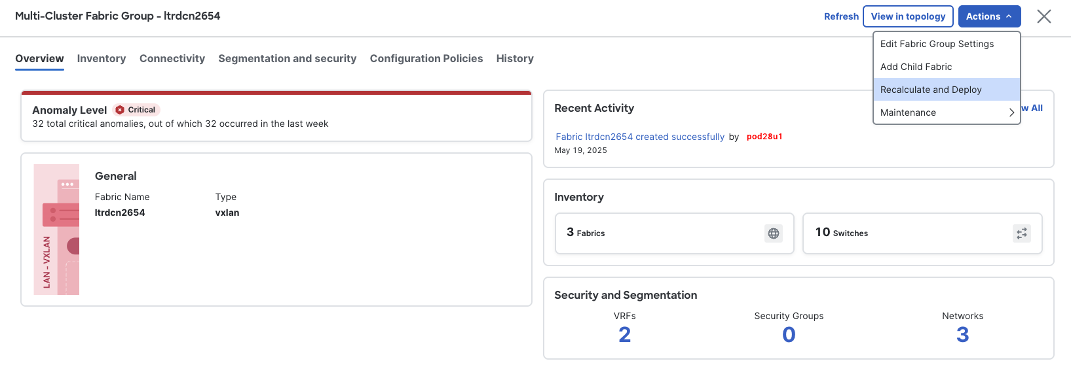Switch to the History tab

[x=515, y=59]
